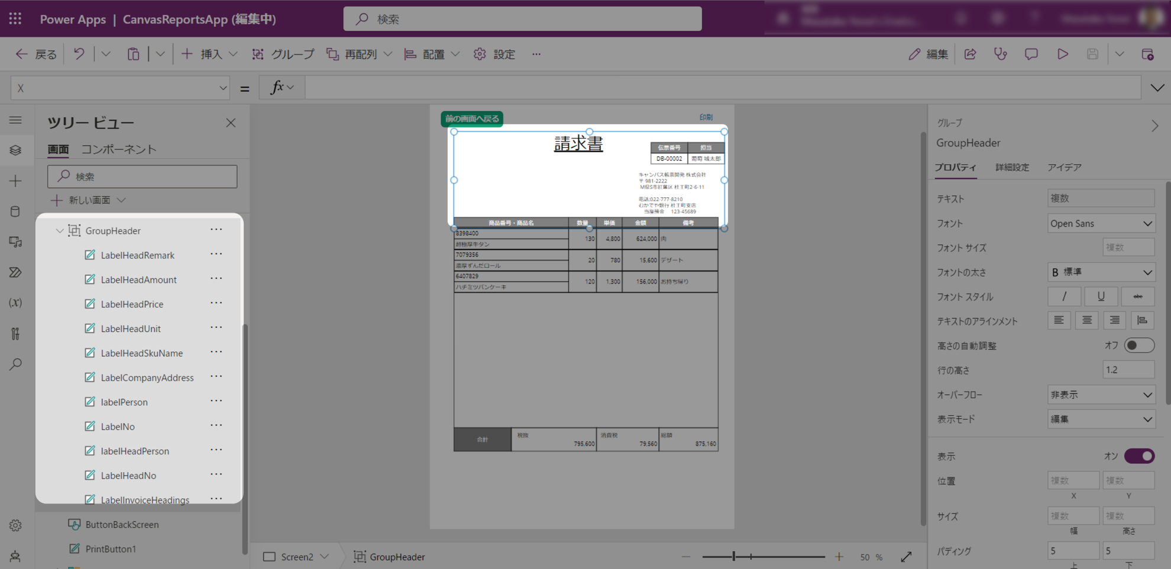Toggle the visible switch off
The image size is (1171, 569).
click(x=1139, y=456)
